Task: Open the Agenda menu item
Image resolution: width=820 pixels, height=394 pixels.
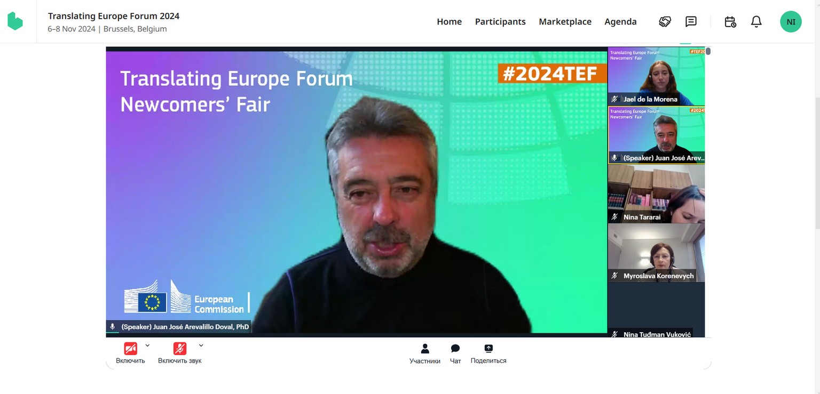Action: 620,22
